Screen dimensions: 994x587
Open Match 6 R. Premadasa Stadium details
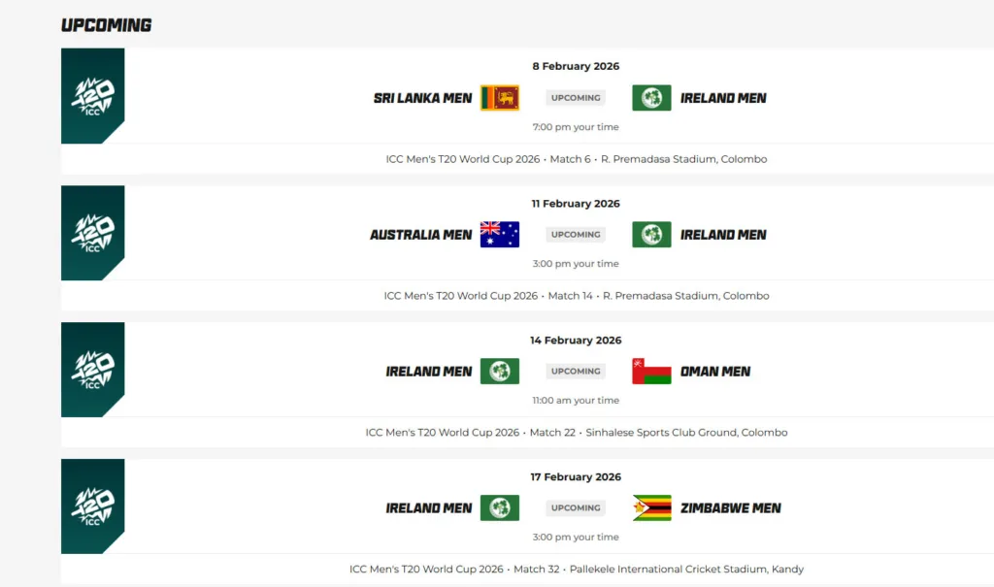[577, 159]
